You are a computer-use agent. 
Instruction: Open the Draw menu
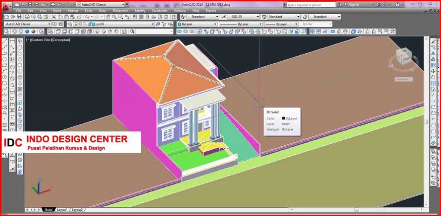(102, 11)
